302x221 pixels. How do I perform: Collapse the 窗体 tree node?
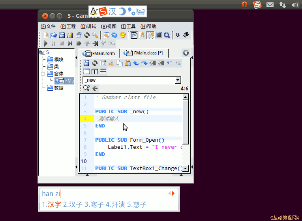coord(43,74)
